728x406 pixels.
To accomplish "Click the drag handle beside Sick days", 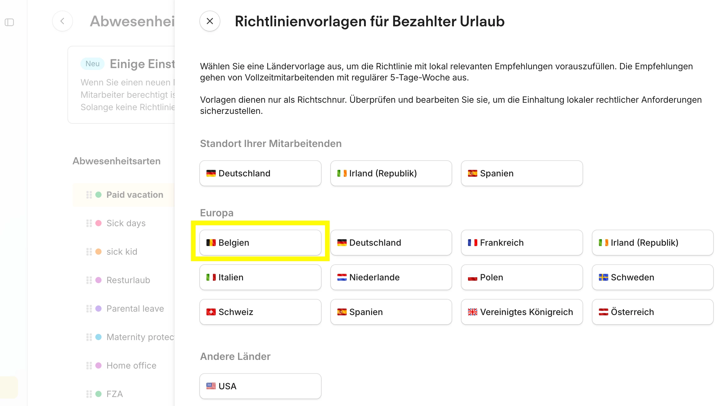I will pos(89,223).
